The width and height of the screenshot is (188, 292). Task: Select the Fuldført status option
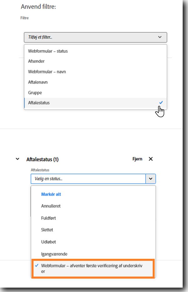click(x=93, y=218)
